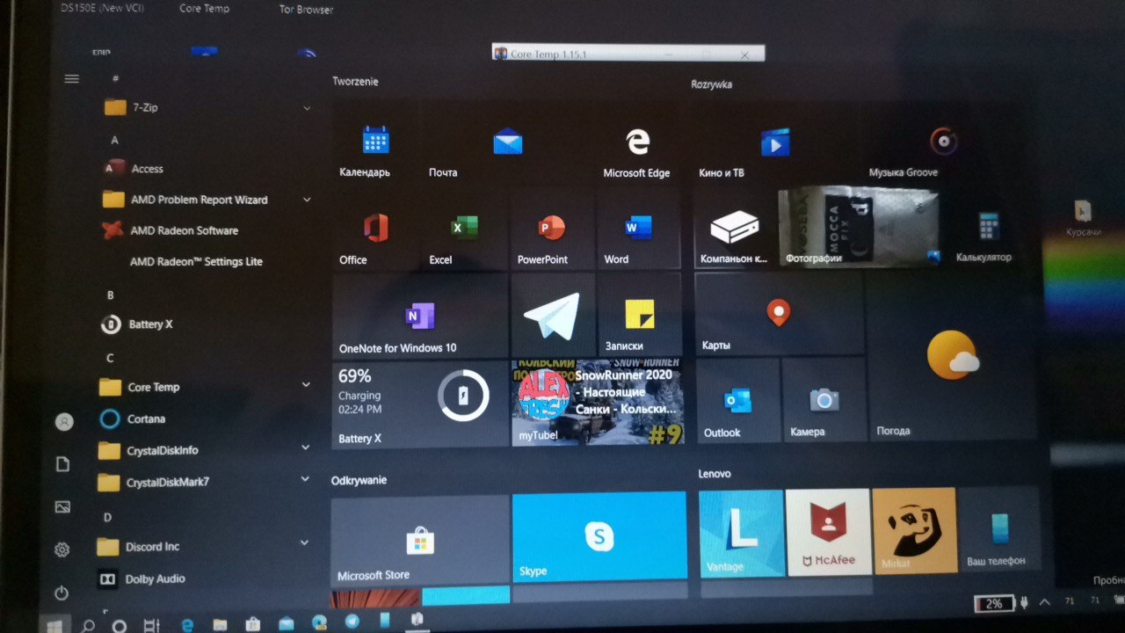
Task: Open the McAfee tile
Action: 827,533
